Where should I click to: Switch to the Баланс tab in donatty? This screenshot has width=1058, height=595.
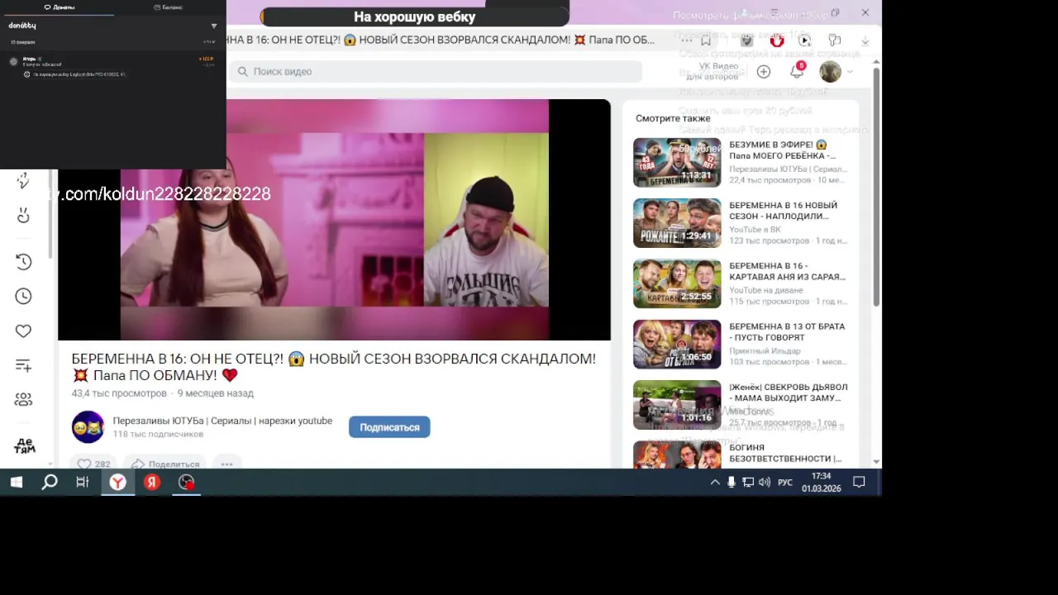169,7
